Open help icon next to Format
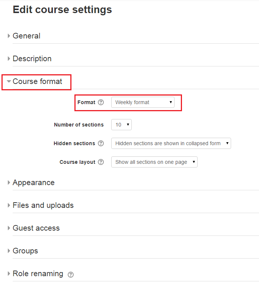 [x=101, y=102]
